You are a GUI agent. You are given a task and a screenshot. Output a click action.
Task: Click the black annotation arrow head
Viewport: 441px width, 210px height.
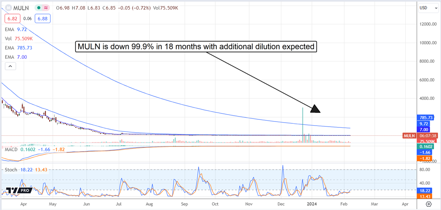coord(315,109)
